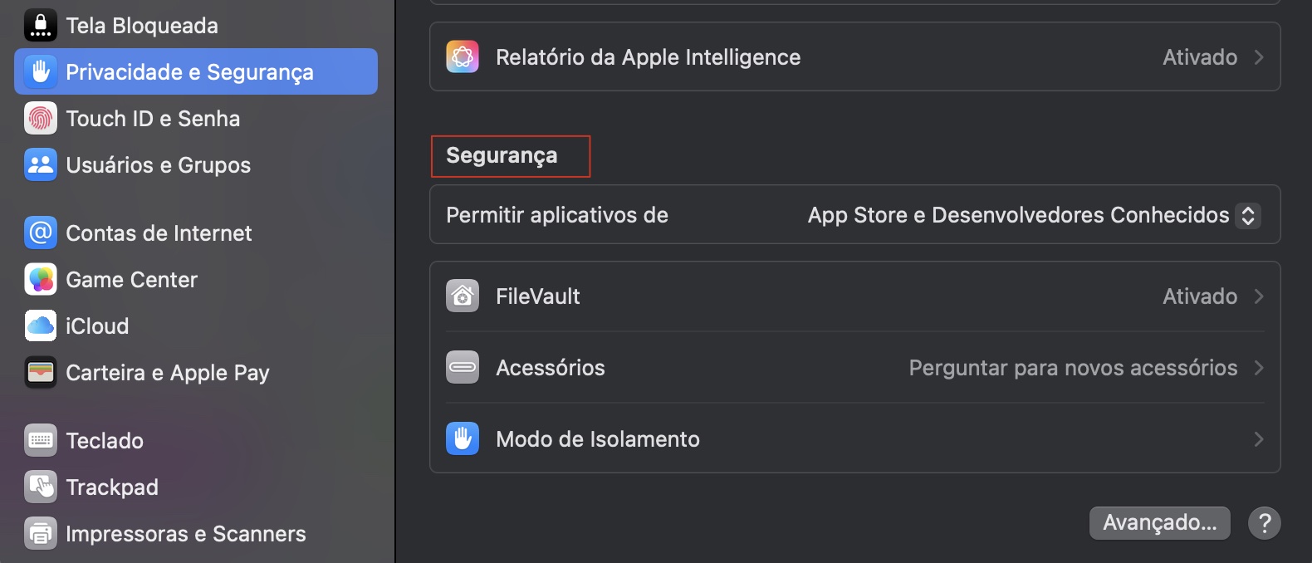
Task: Select Contas de Internet in sidebar
Action: pos(158,233)
